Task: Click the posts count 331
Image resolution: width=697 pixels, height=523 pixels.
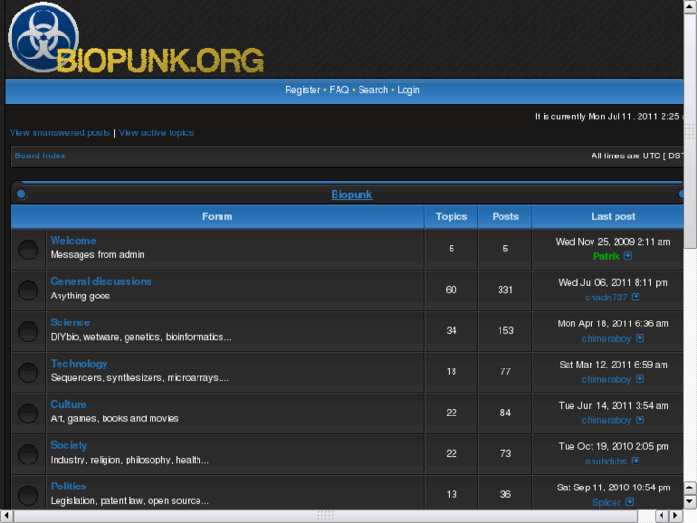Action: coord(505,290)
